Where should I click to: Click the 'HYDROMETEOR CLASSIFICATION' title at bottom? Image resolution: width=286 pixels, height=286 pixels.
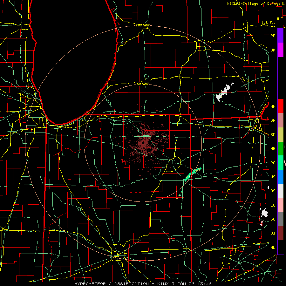tap(112, 284)
